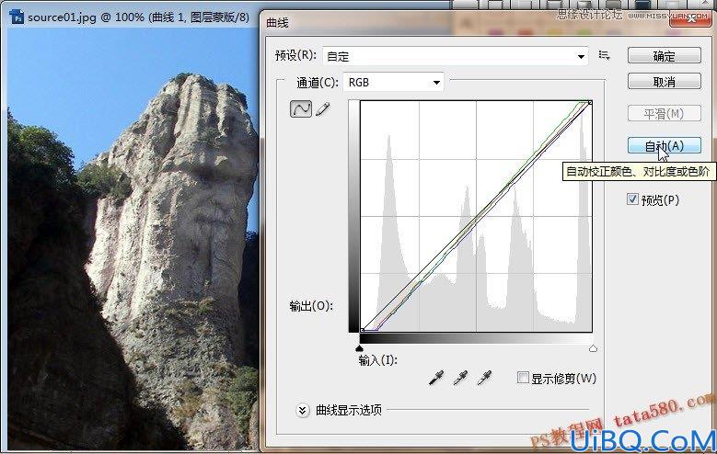Click the 输出(O): label
717x454 pixels.
pyautogui.click(x=311, y=305)
